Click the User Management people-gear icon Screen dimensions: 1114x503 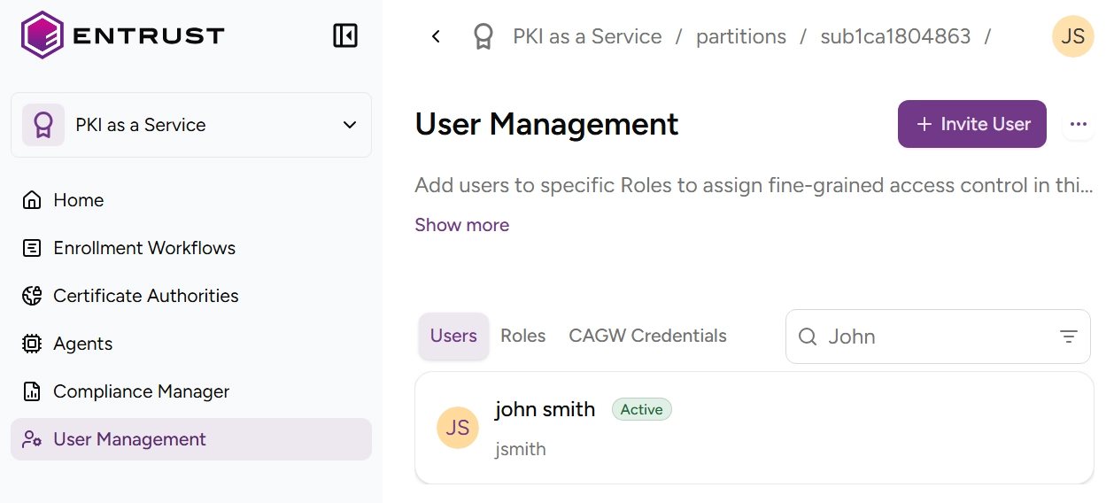coord(32,439)
